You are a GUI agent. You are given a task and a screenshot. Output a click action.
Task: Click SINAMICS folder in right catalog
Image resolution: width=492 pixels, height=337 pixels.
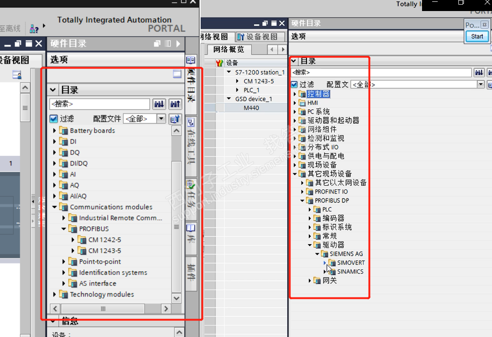point(350,271)
